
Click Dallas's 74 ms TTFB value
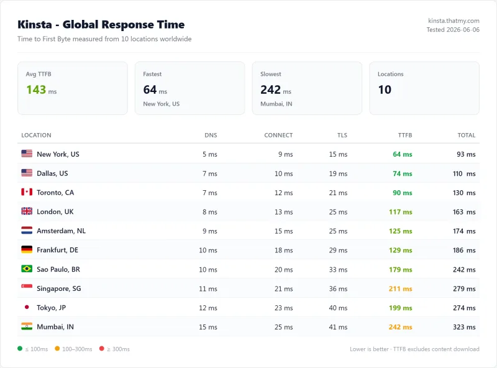click(402, 173)
